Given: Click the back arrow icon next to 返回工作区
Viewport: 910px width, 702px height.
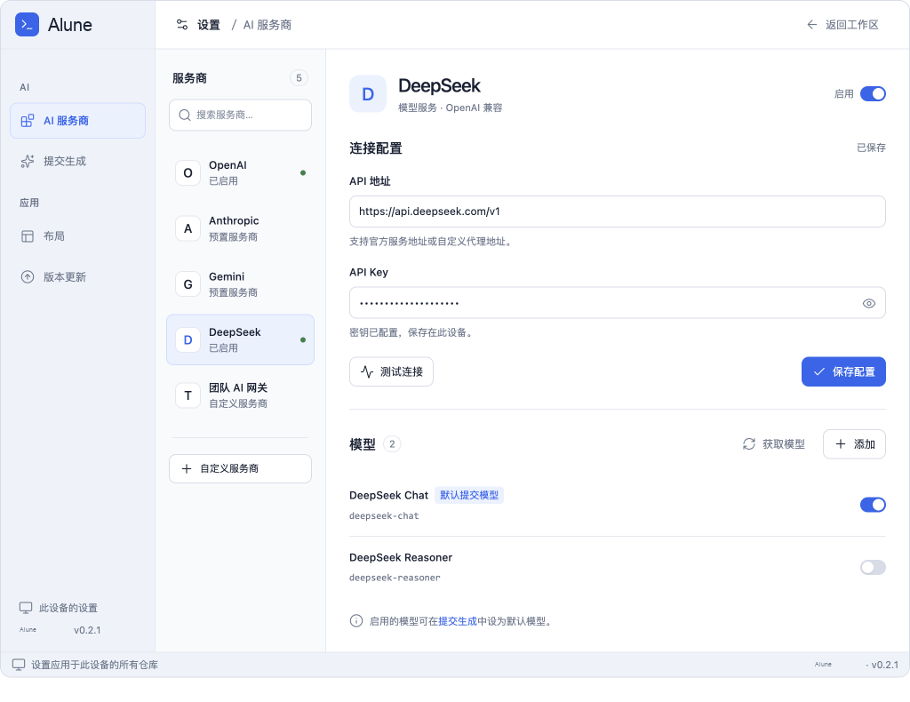Looking at the screenshot, I should [812, 24].
